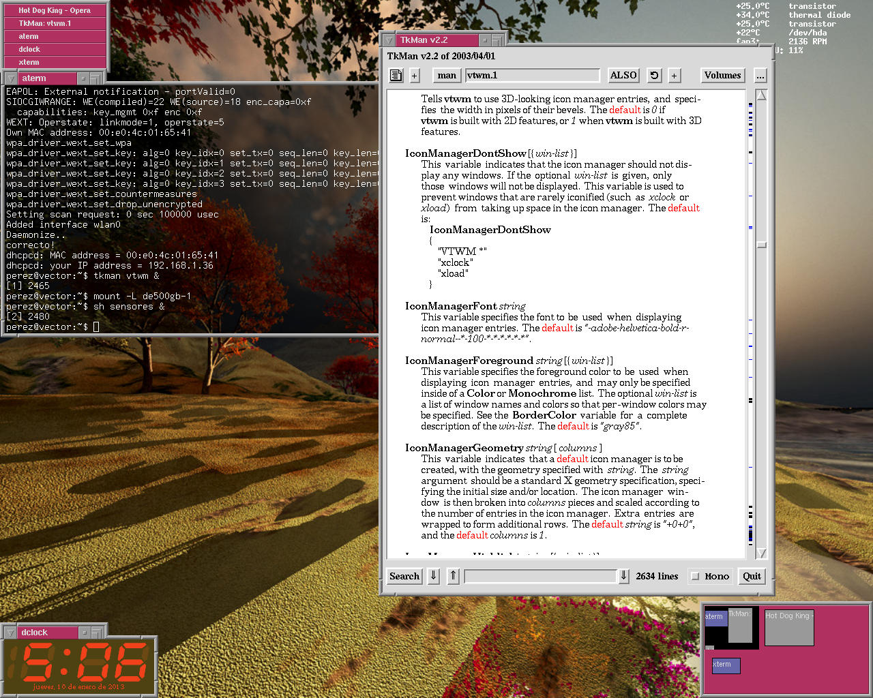Image resolution: width=873 pixels, height=698 pixels.
Task: Open the Volumes menu
Action: click(x=722, y=75)
